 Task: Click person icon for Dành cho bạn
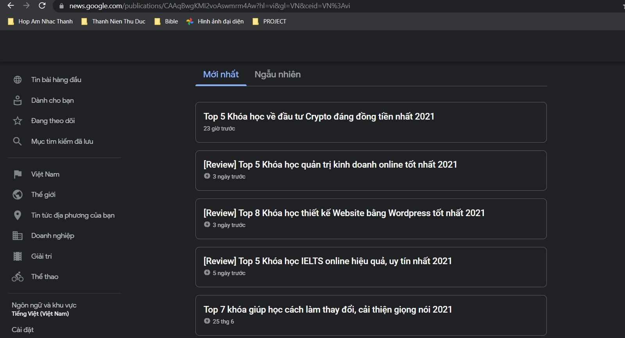coord(18,100)
